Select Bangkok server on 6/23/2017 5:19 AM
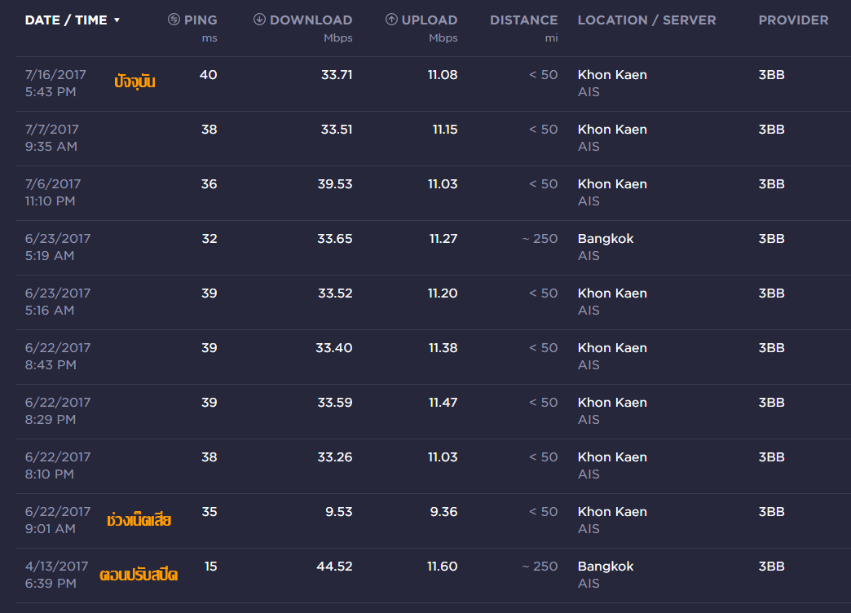The height and width of the screenshot is (613, 851). click(x=606, y=238)
